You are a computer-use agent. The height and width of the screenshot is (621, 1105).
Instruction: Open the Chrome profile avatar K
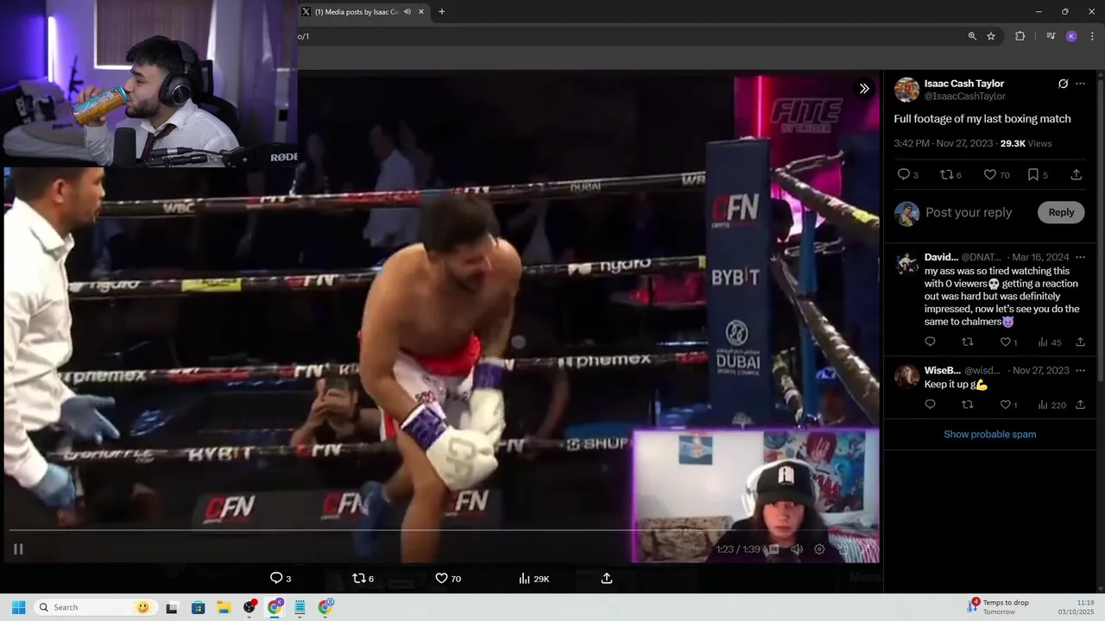[x=1071, y=36]
